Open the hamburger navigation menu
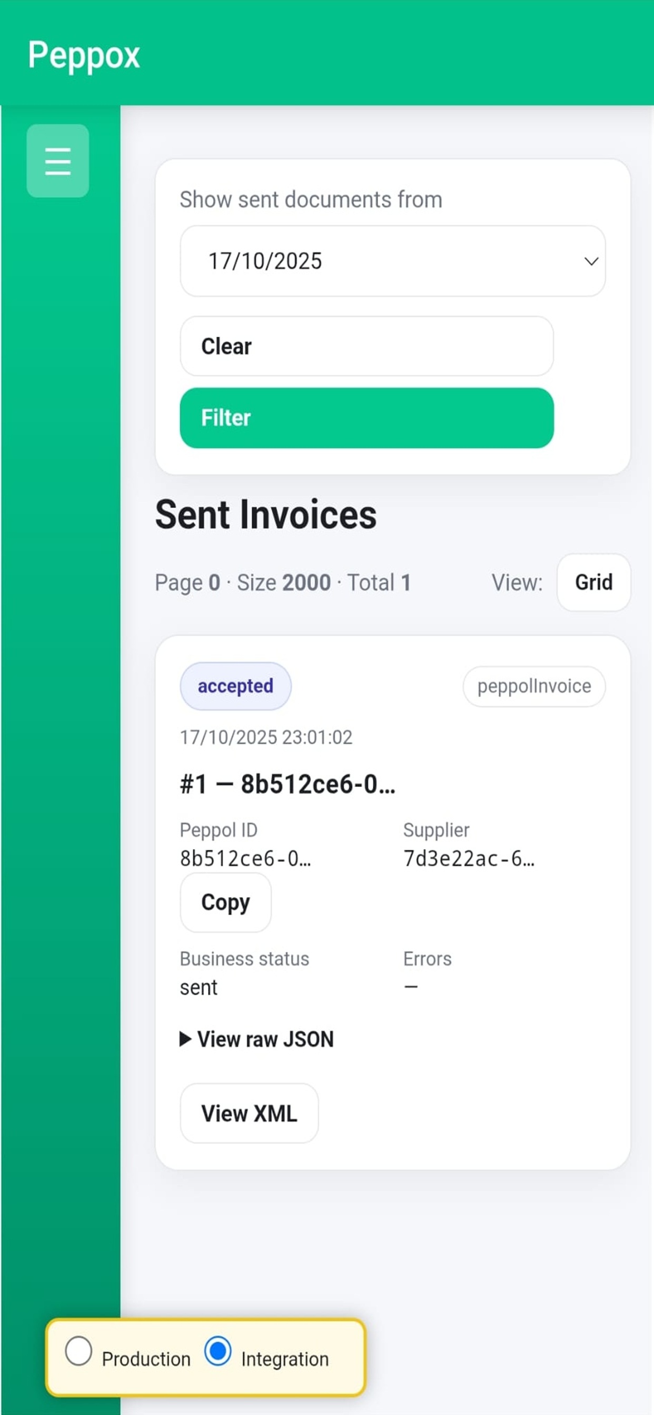 tap(57, 162)
